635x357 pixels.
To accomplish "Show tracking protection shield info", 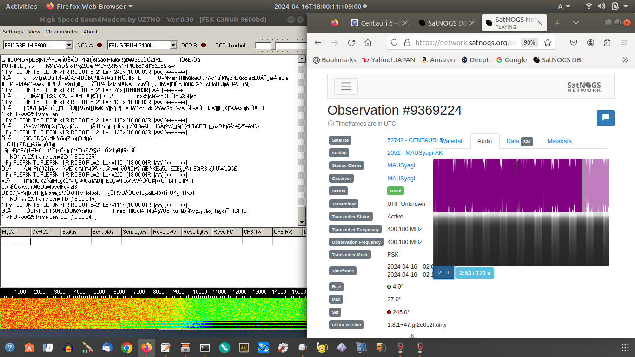I will 394,42.
